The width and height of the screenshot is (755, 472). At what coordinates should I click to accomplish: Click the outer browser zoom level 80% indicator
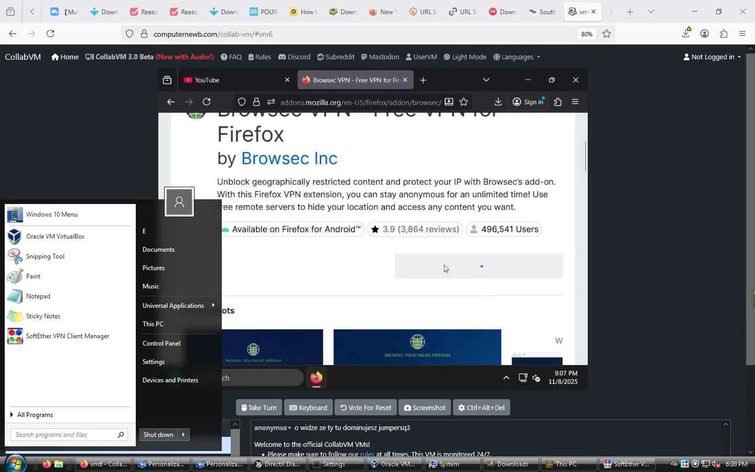point(587,34)
